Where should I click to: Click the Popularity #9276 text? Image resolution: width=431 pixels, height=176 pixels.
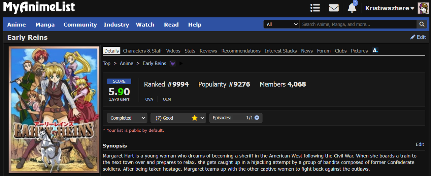click(x=224, y=84)
